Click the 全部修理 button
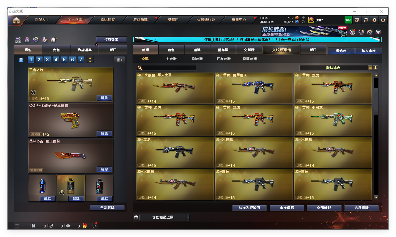Screen dimensions: 396x237 [324, 208]
